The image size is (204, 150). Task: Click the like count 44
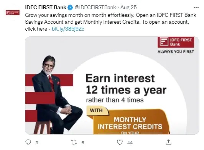point(130,143)
